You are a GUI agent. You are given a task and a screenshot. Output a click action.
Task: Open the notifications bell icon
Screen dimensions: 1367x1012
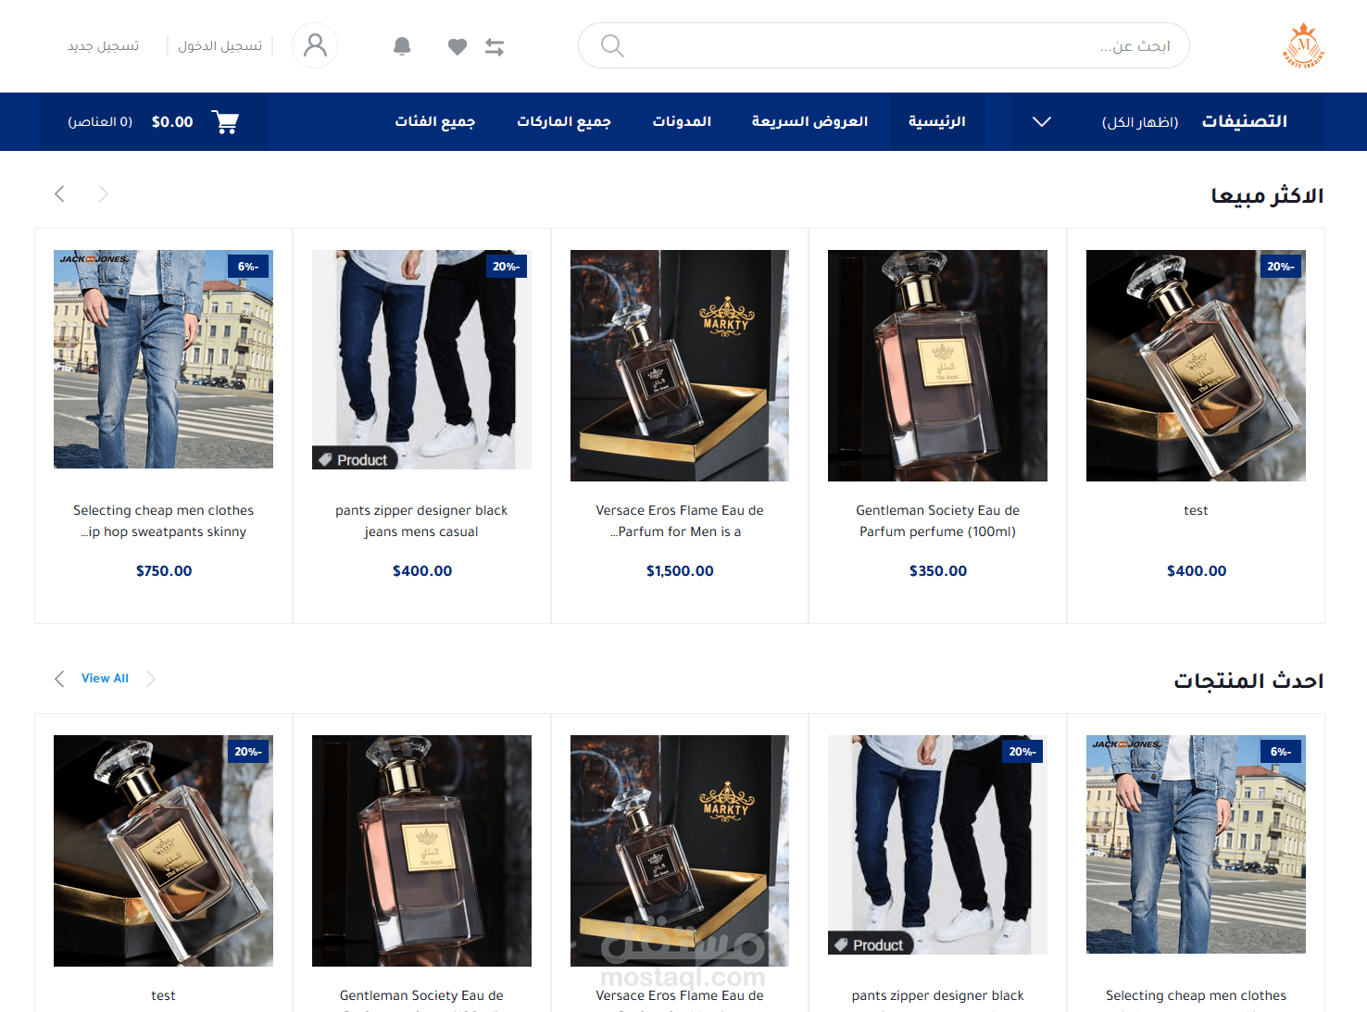click(402, 46)
